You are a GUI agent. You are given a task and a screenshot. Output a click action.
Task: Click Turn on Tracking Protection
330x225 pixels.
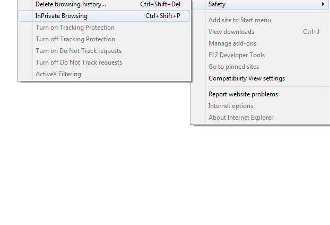75,28
